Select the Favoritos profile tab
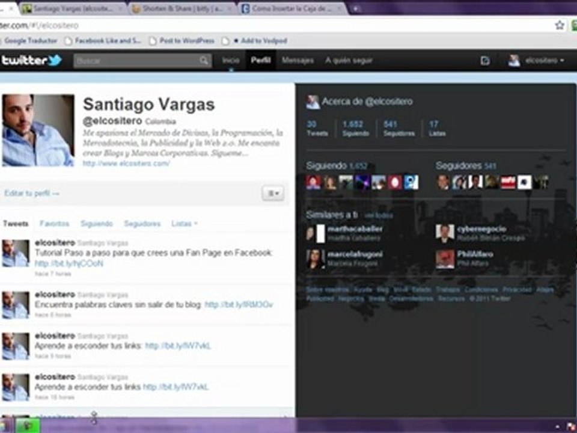Viewport: 577px width, 433px height. pos(55,224)
